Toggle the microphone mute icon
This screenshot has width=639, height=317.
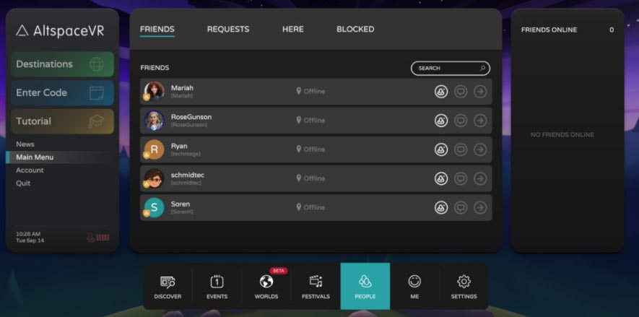[92, 238]
